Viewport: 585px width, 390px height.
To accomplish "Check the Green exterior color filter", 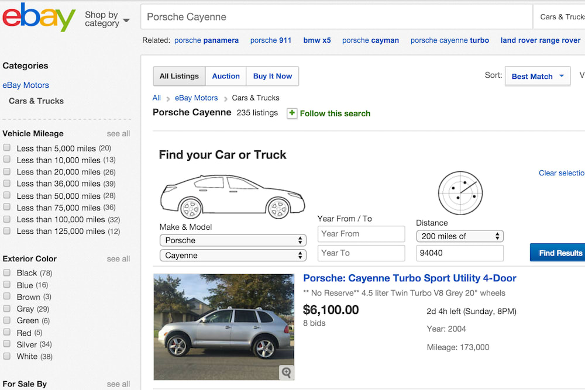I will (x=6, y=320).
